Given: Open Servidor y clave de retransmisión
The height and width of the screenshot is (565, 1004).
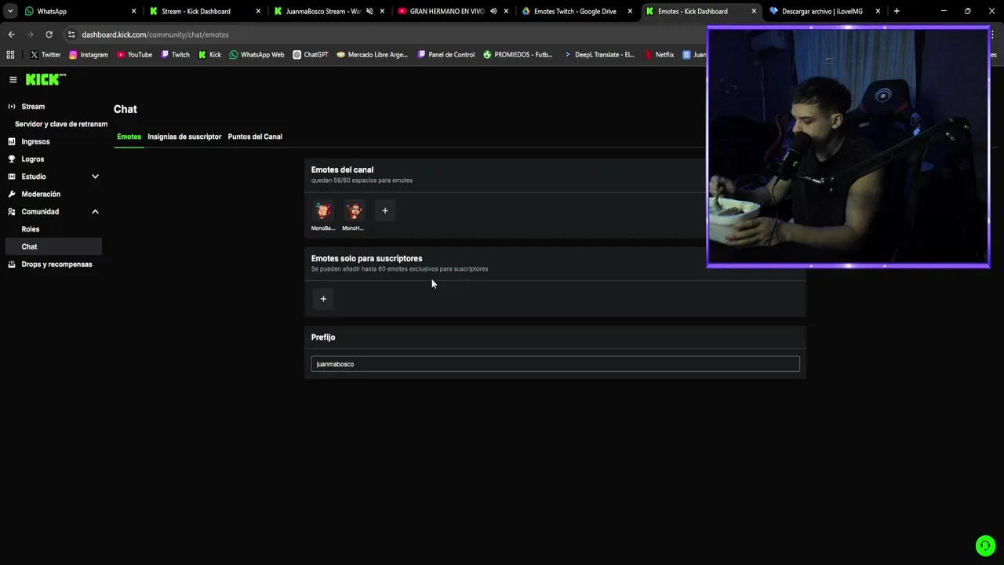Looking at the screenshot, I should coord(61,124).
